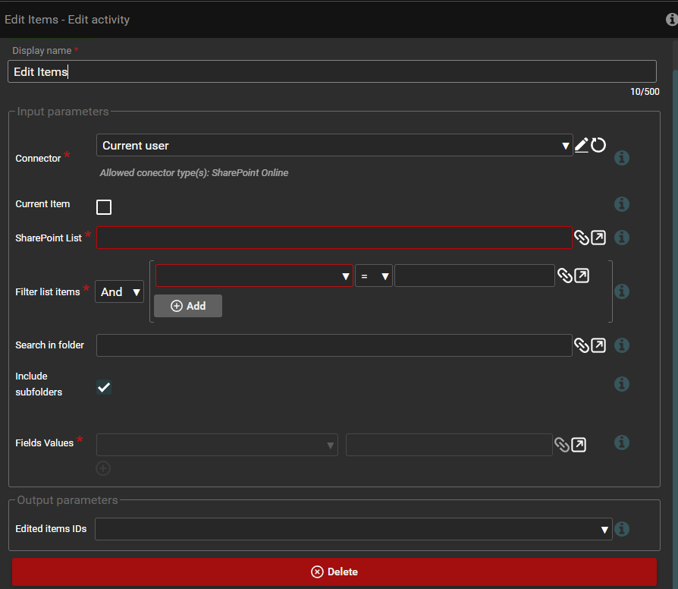Enable the Current Item checkbox
678x589 pixels.
point(104,207)
